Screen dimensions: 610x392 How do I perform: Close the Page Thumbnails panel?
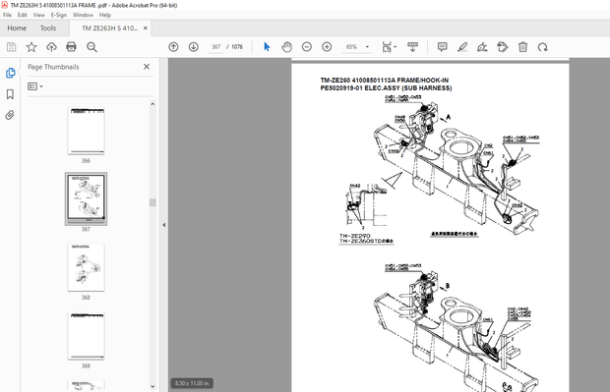click(147, 67)
